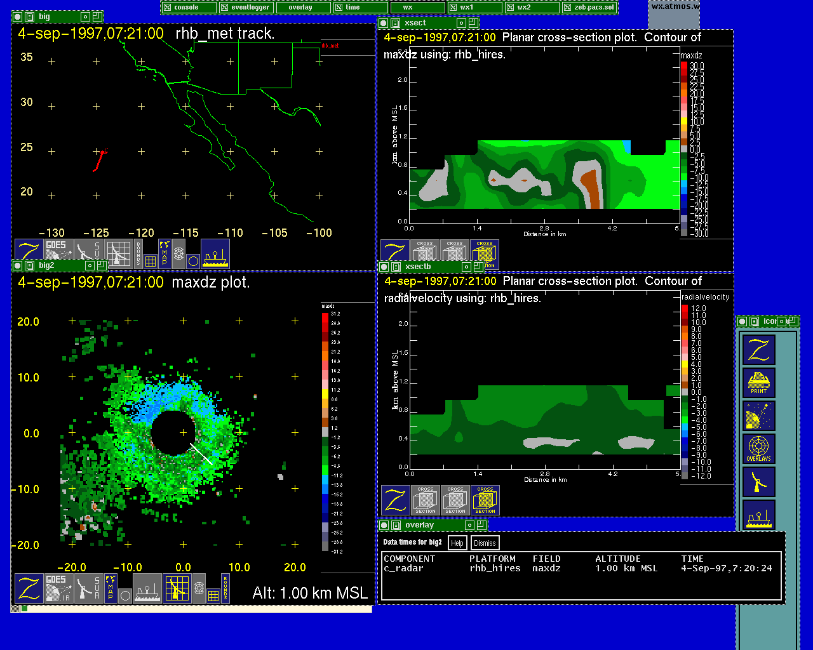Select the ship icon in the icon panel
Viewport: 813px width, 650px height.
pos(759,515)
